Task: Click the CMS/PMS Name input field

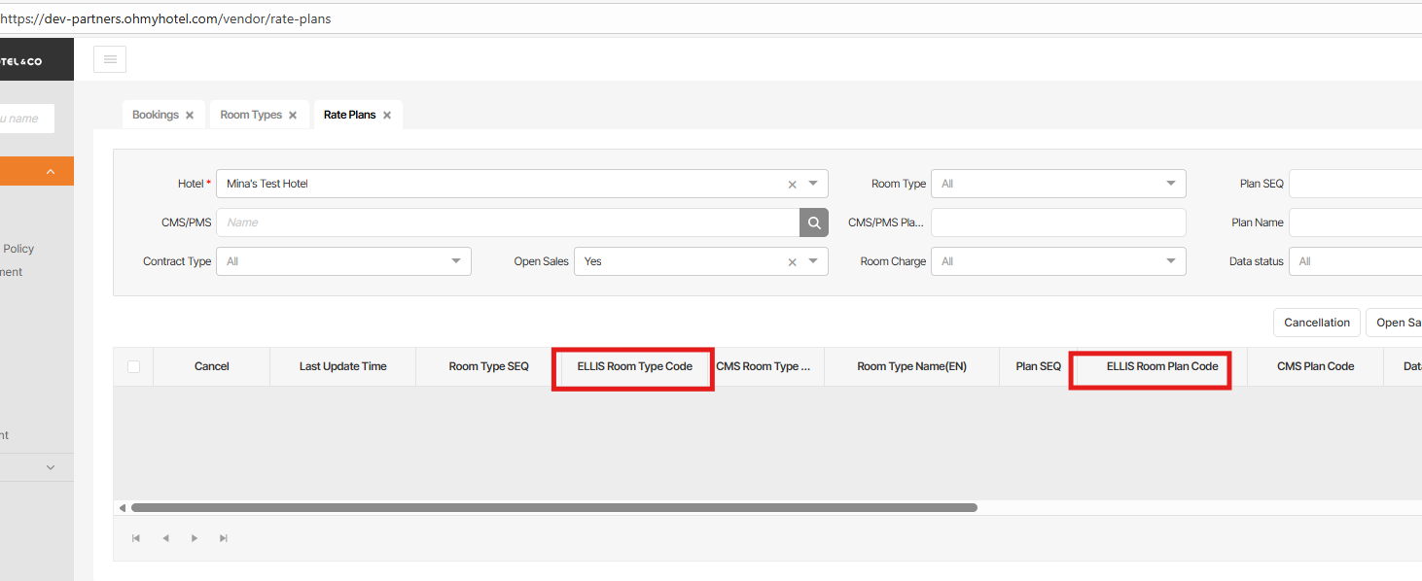Action: (x=506, y=222)
